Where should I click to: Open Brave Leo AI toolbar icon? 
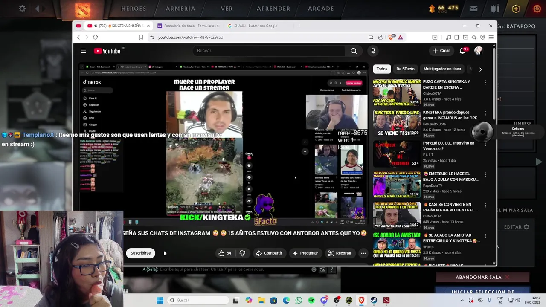click(x=474, y=37)
